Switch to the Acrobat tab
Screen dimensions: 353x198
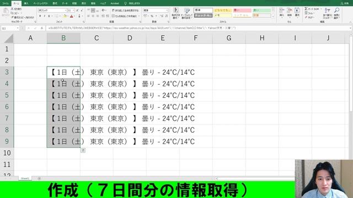115,3
